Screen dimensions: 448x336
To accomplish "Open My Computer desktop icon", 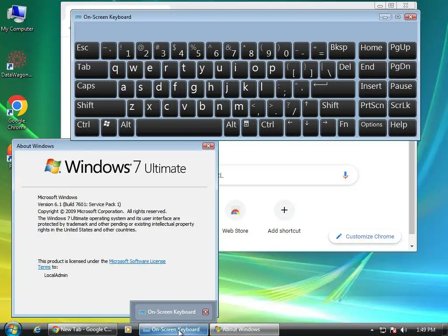I will [x=17, y=18].
